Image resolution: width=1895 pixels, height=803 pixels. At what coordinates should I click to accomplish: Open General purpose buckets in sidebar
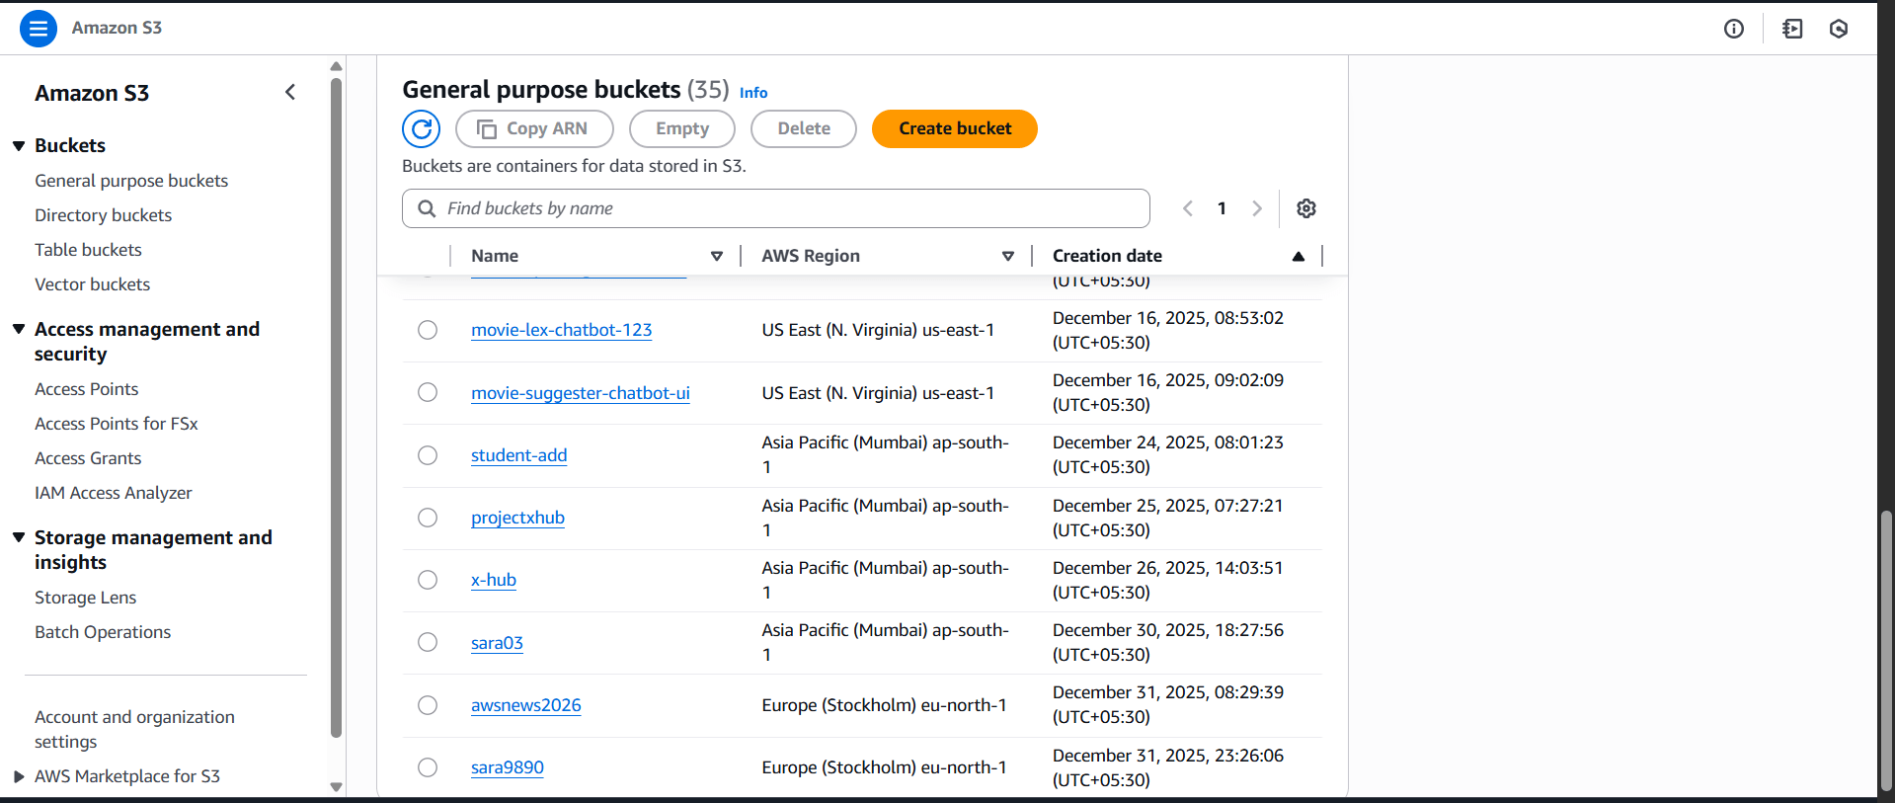[x=131, y=181]
